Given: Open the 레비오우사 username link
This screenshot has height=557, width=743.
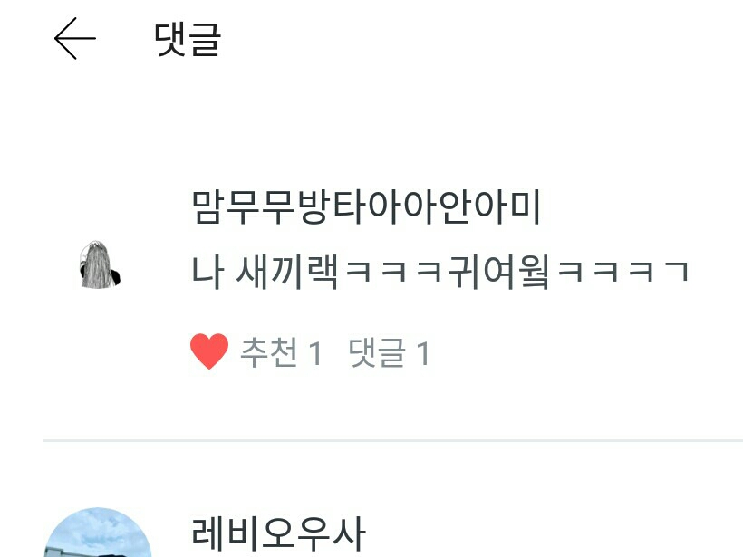Looking at the screenshot, I should coord(278,533).
